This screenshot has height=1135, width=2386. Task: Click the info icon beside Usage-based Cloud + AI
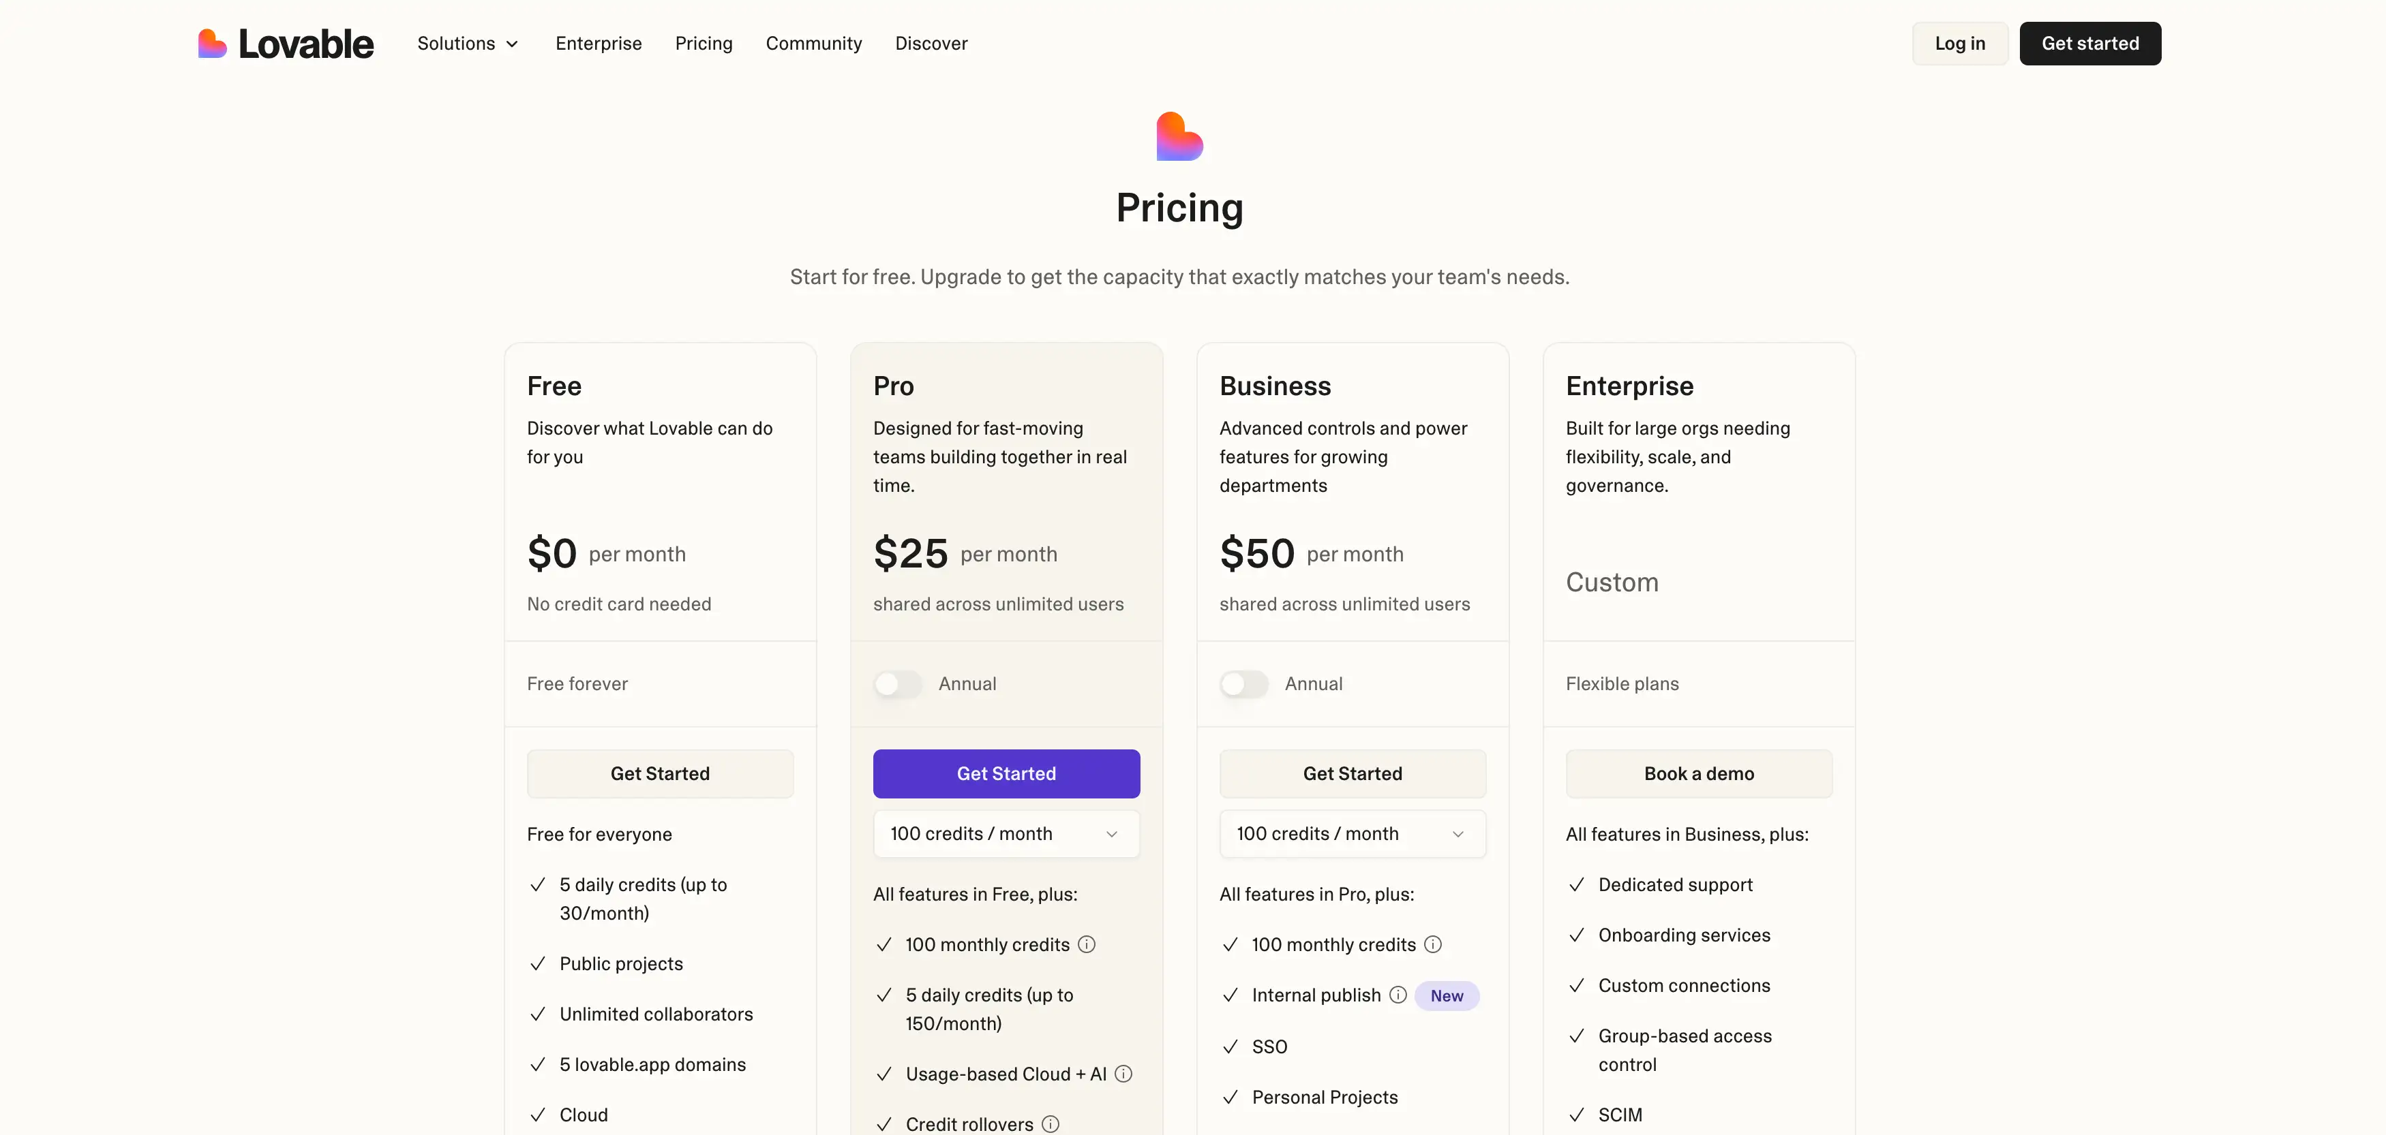point(1123,1074)
